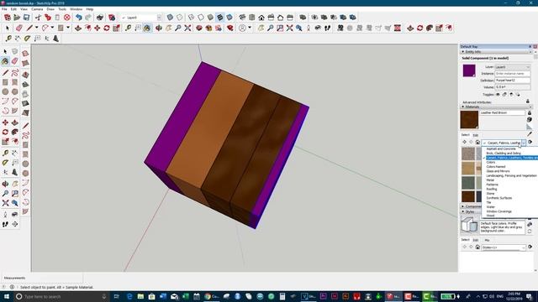This screenshot has height=302, width=538.
Task: Select the Line pencil tool in left toolbox
Action: coord(5,73)
